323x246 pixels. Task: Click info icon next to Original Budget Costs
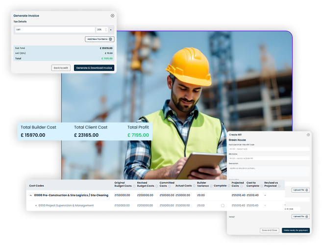point(134,186)
